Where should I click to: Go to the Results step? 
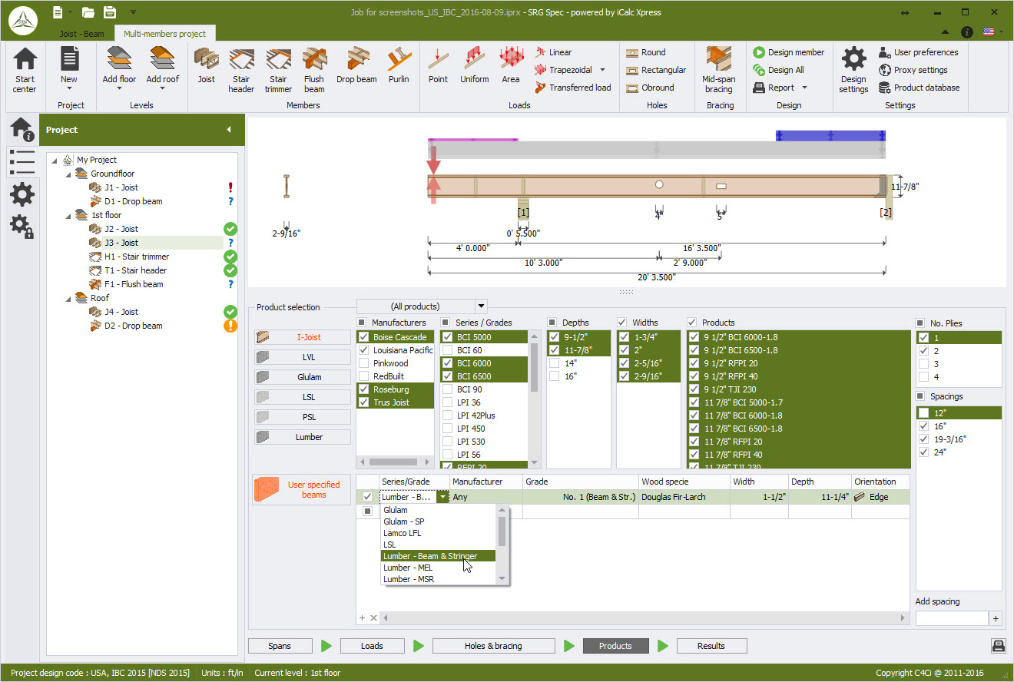[711, 646]
